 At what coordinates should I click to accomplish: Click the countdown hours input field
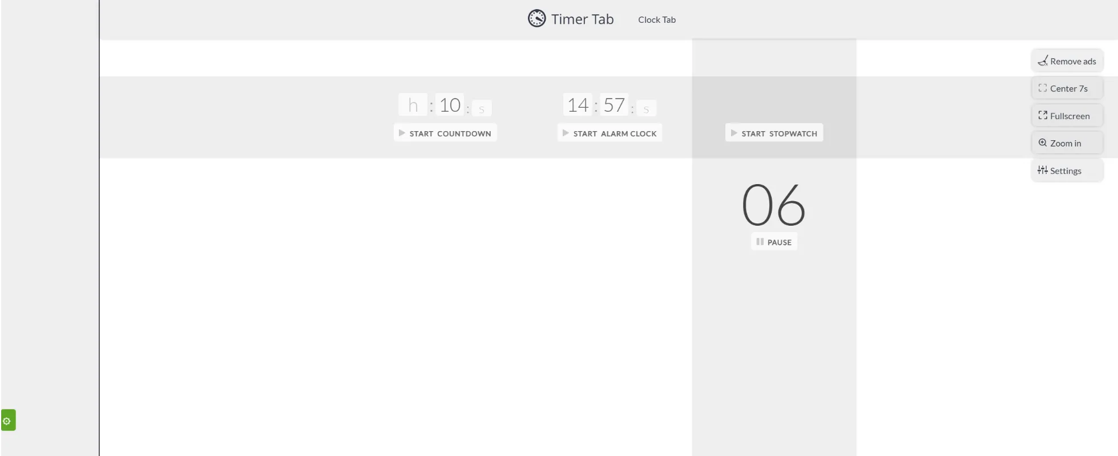click(413, 105)
